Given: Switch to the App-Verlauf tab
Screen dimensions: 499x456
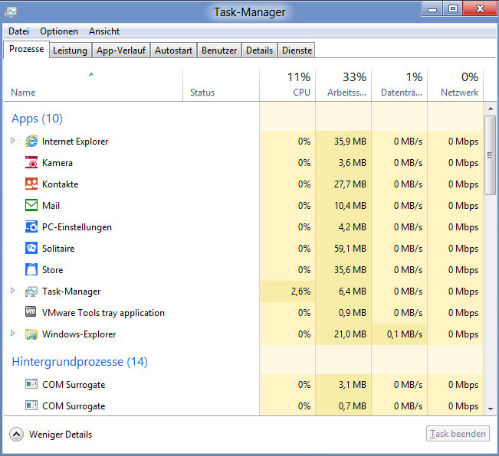Looking at the screenshot, I should click(121, 50).
